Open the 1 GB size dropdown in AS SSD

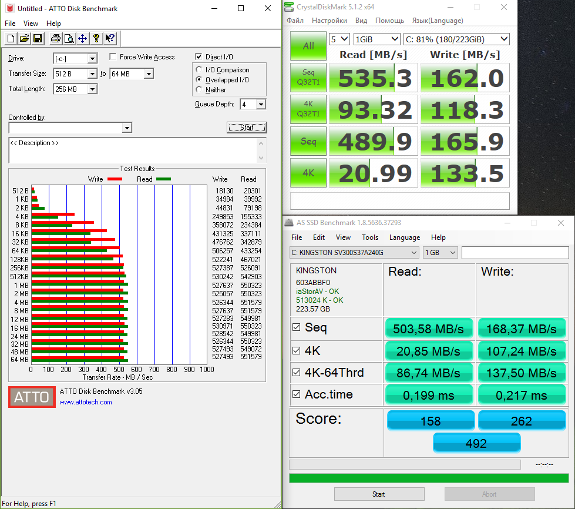440,253
